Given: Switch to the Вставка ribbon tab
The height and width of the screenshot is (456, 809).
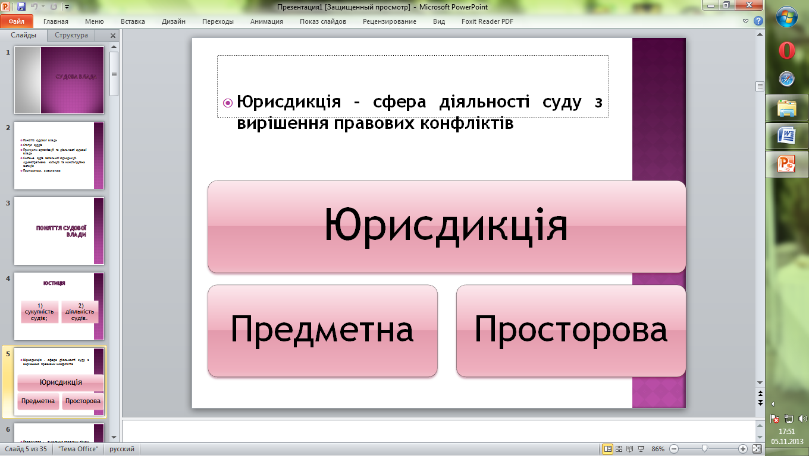Looking at the screenshot, I should (133, 21).
